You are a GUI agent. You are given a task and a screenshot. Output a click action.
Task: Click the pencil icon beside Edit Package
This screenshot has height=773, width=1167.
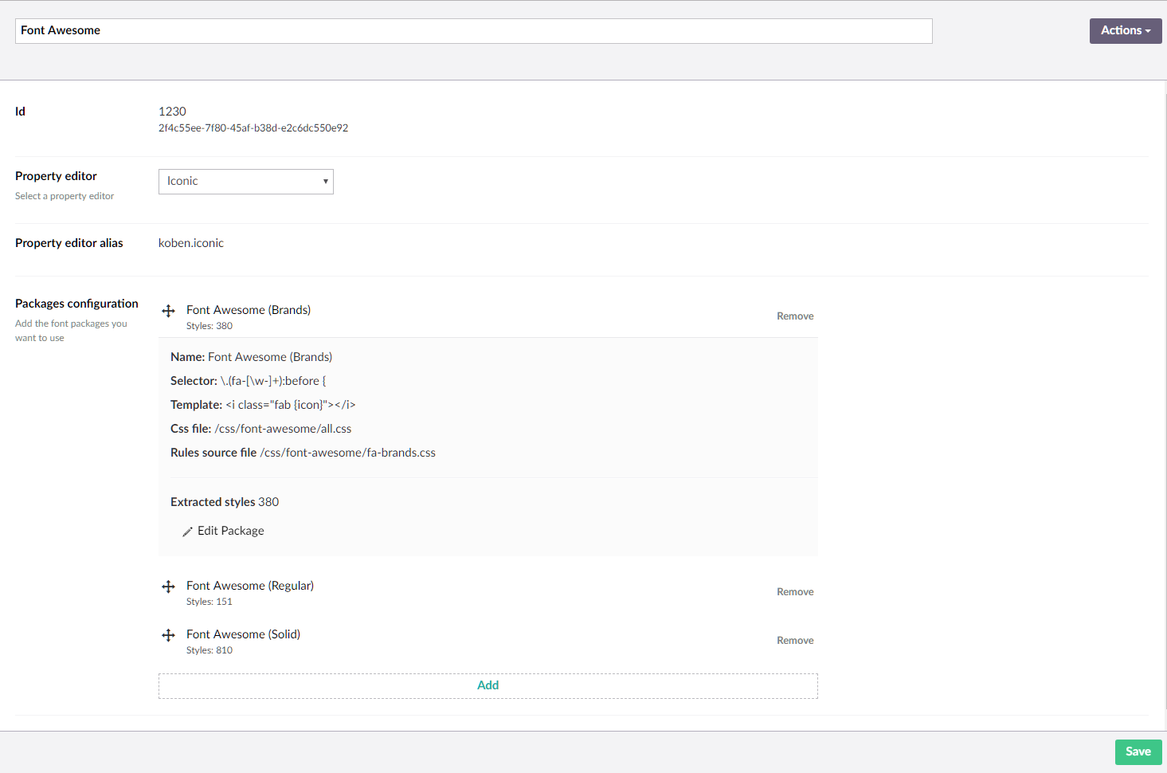(x=187, y=532)
